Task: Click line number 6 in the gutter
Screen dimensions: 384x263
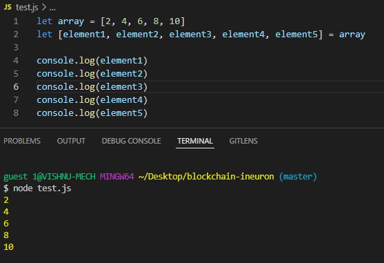Action: [x=16, y=87]
